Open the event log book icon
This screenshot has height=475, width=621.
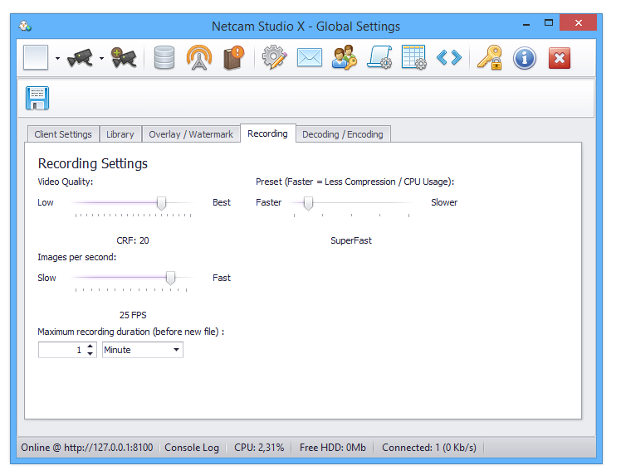click(233, 58)
